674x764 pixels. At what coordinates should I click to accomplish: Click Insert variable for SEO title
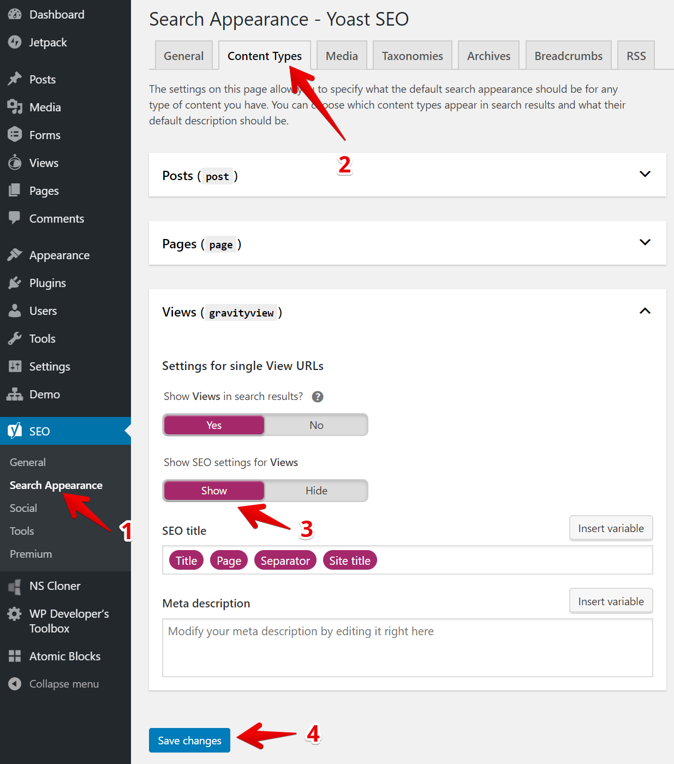click(611, 528)
